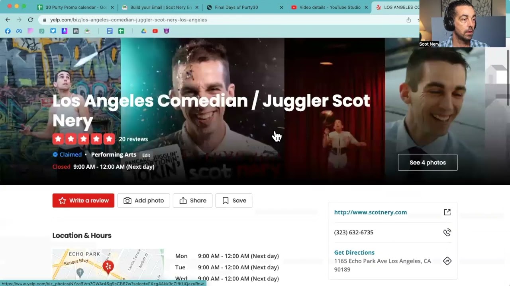Open the purple devil face bookmark

pos(167,31)
